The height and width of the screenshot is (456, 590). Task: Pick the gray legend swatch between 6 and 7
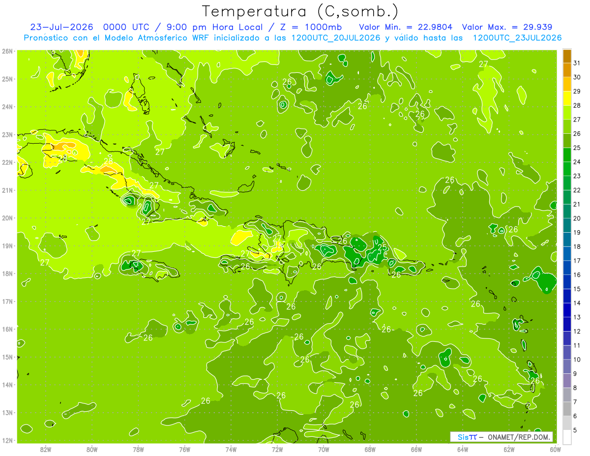click(567, 409)
